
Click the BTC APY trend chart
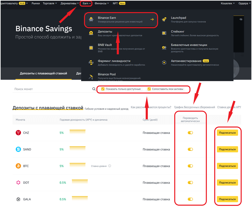tap(78, 165)
